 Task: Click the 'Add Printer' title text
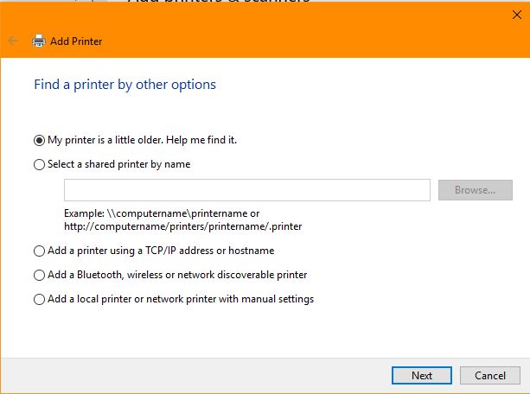pos(76,41)
